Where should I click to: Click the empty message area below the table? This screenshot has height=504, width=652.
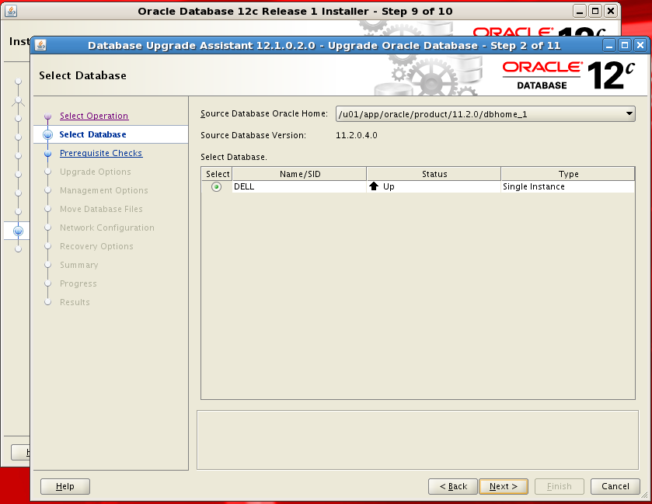click(x=417, y=440)
